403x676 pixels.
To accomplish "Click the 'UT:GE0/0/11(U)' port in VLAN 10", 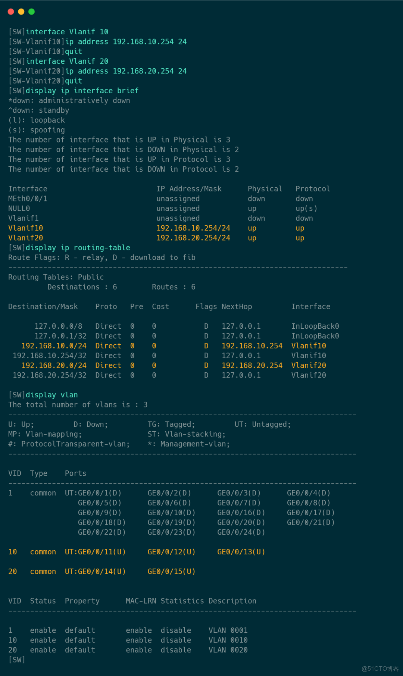I will click(96, 552).
